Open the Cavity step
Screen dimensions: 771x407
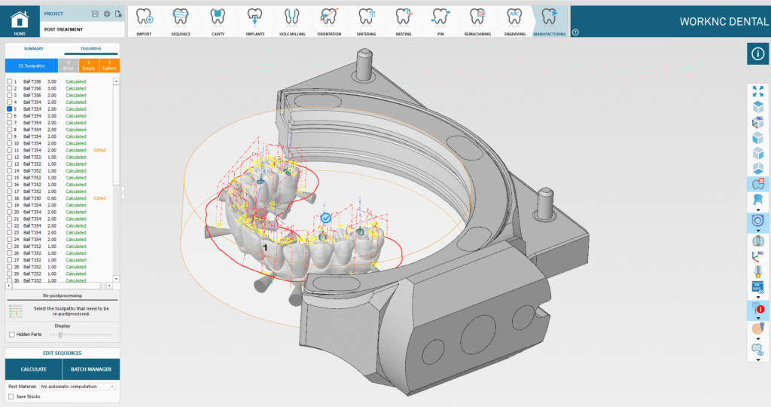pos(218,22)
